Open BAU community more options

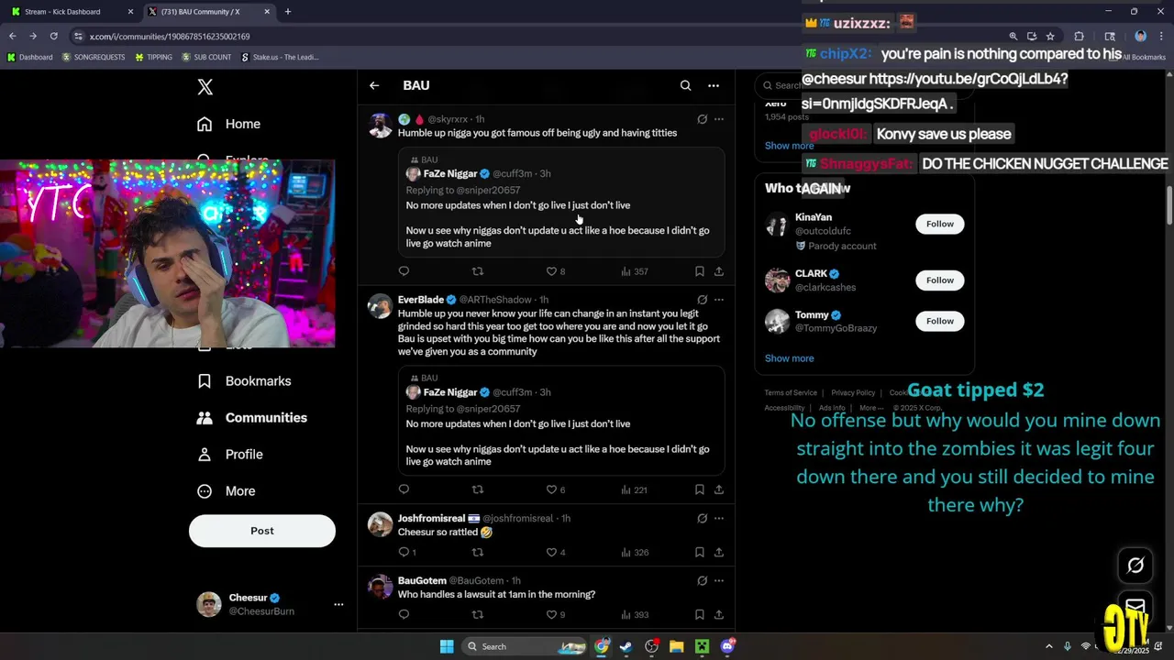click(714, 85)
